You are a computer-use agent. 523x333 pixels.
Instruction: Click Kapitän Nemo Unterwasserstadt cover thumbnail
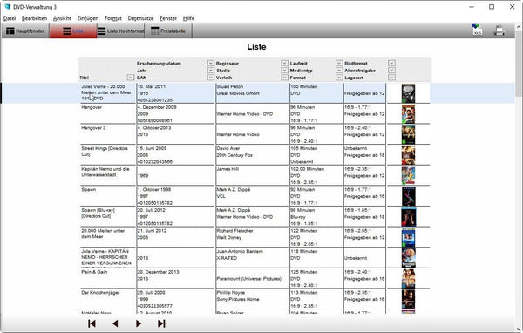coord(408,175)
